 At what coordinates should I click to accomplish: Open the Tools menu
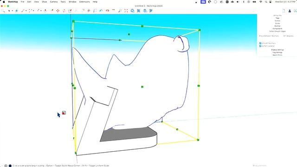click(x=63, y=2)
